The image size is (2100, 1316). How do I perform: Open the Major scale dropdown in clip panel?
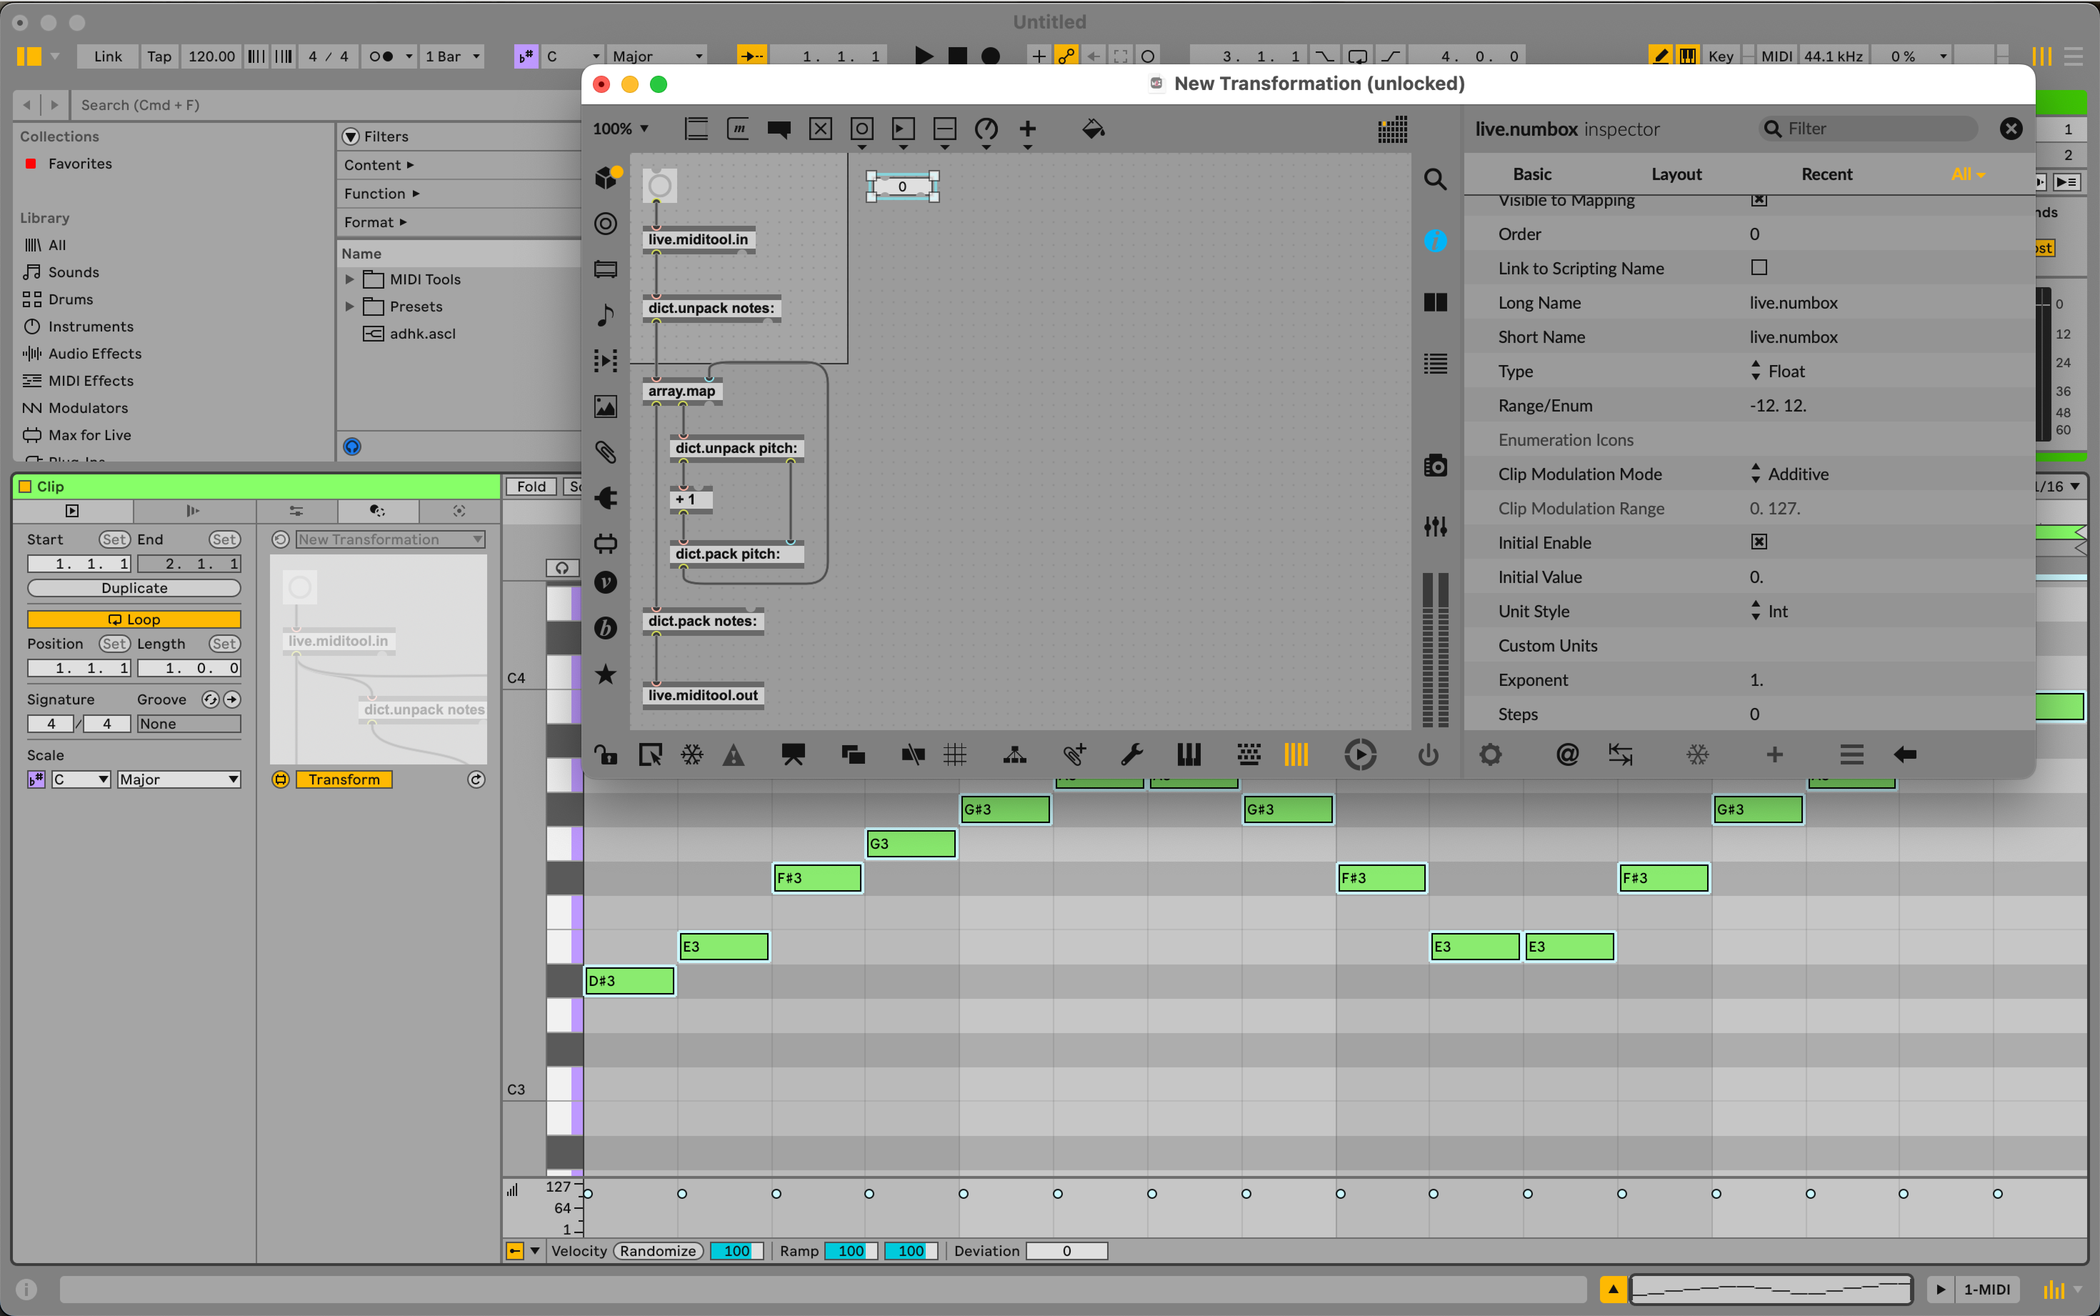179,779
